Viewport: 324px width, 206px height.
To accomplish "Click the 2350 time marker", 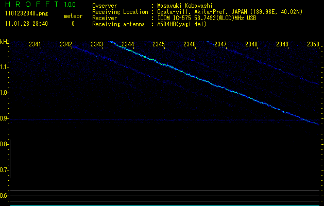I will 313,44.
